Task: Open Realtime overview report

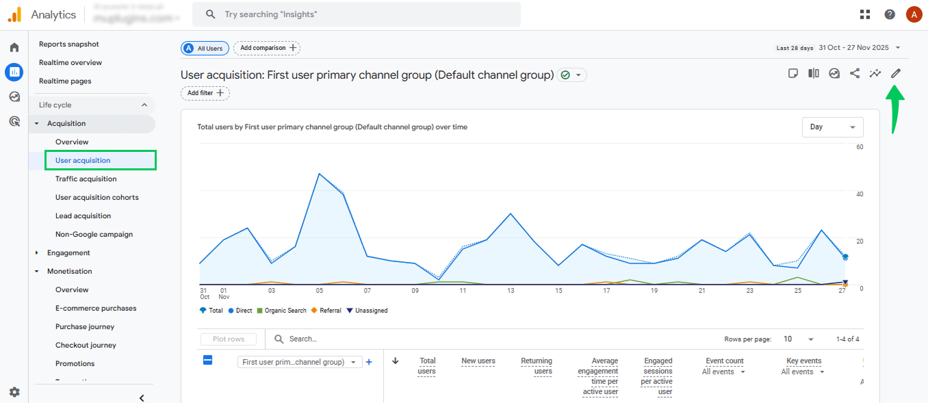Action: 70,63
